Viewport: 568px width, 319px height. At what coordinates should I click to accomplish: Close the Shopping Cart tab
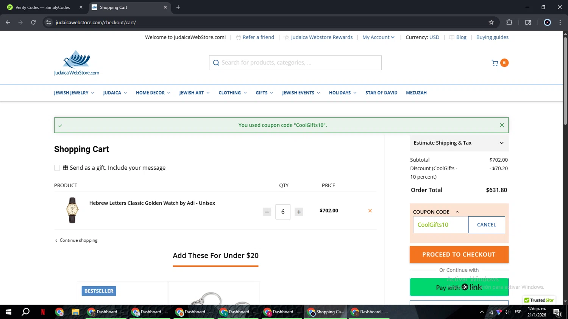[165, 7]
